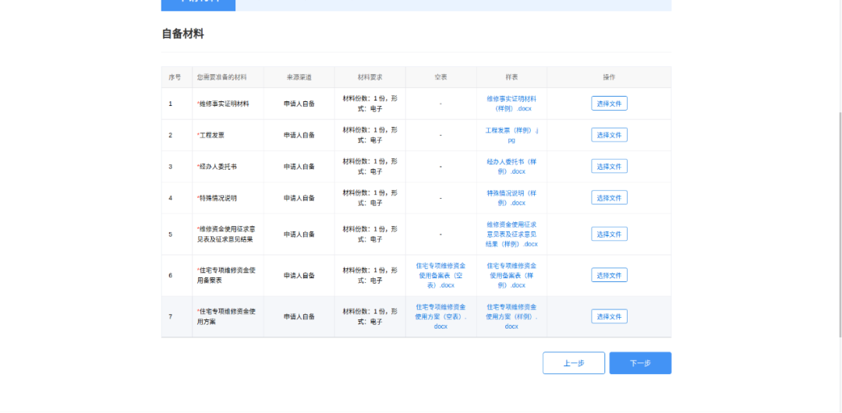Open 工程发票 sample jpg link
Screen dimensions: 842x413
click(511, 135)
